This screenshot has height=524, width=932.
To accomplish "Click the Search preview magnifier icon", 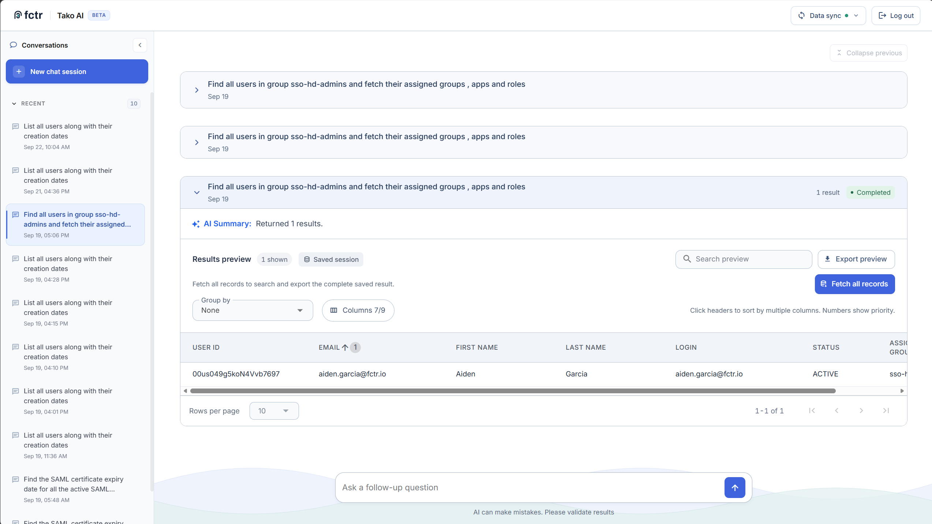I will tap(687, 259).
